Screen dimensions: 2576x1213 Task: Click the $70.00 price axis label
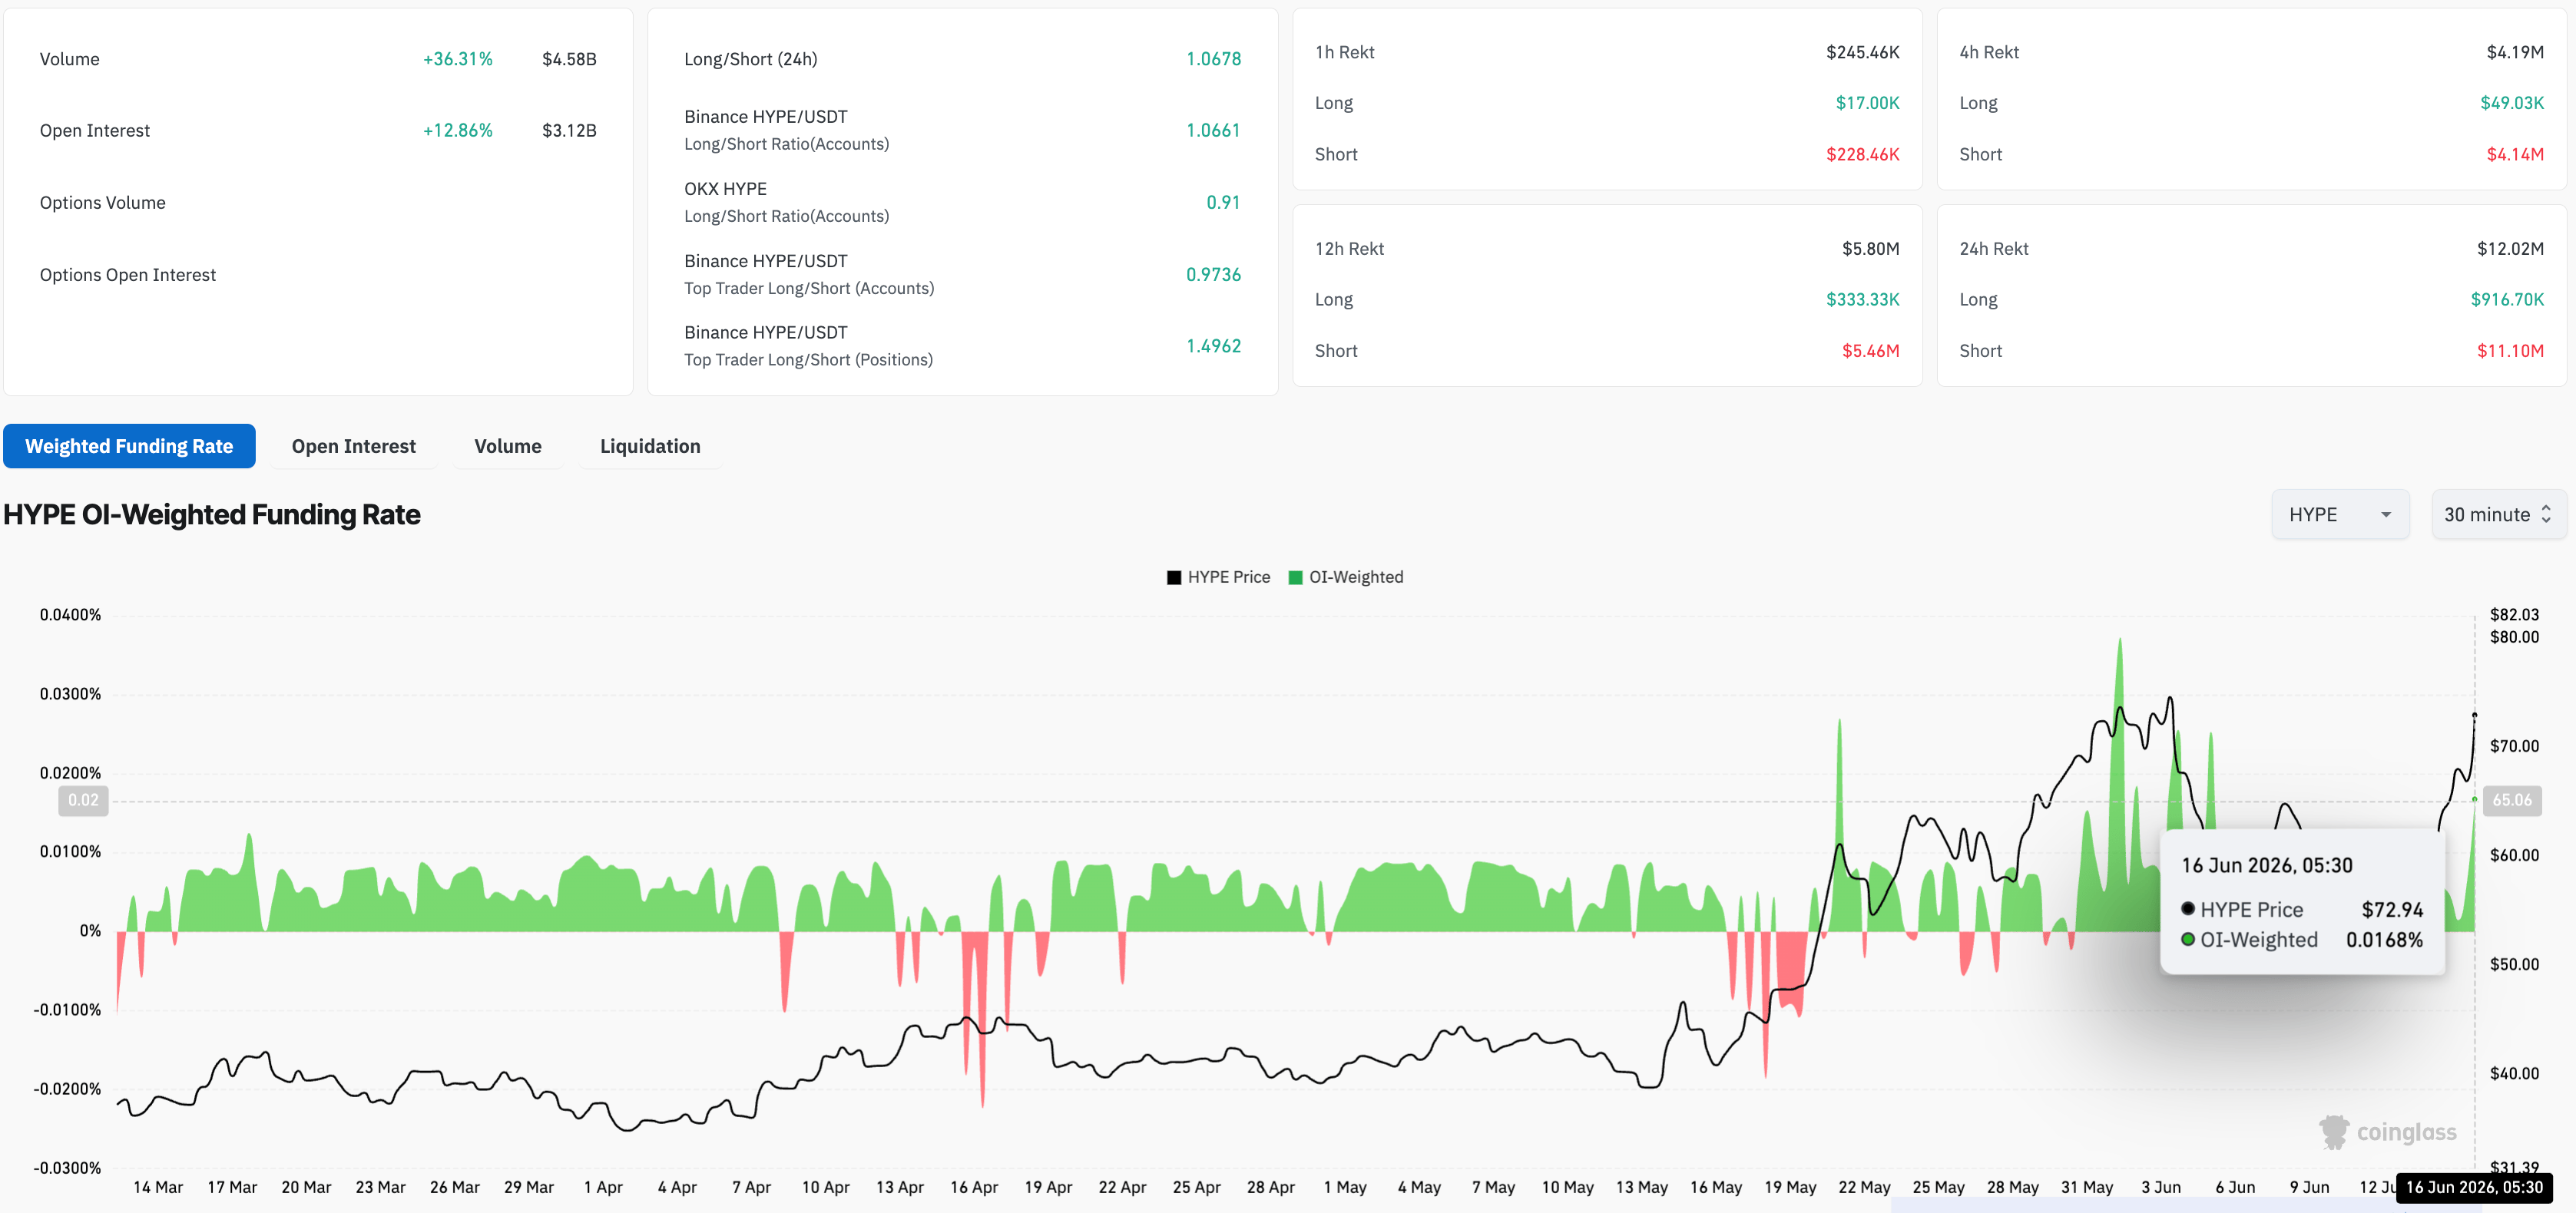[2514, 746]
